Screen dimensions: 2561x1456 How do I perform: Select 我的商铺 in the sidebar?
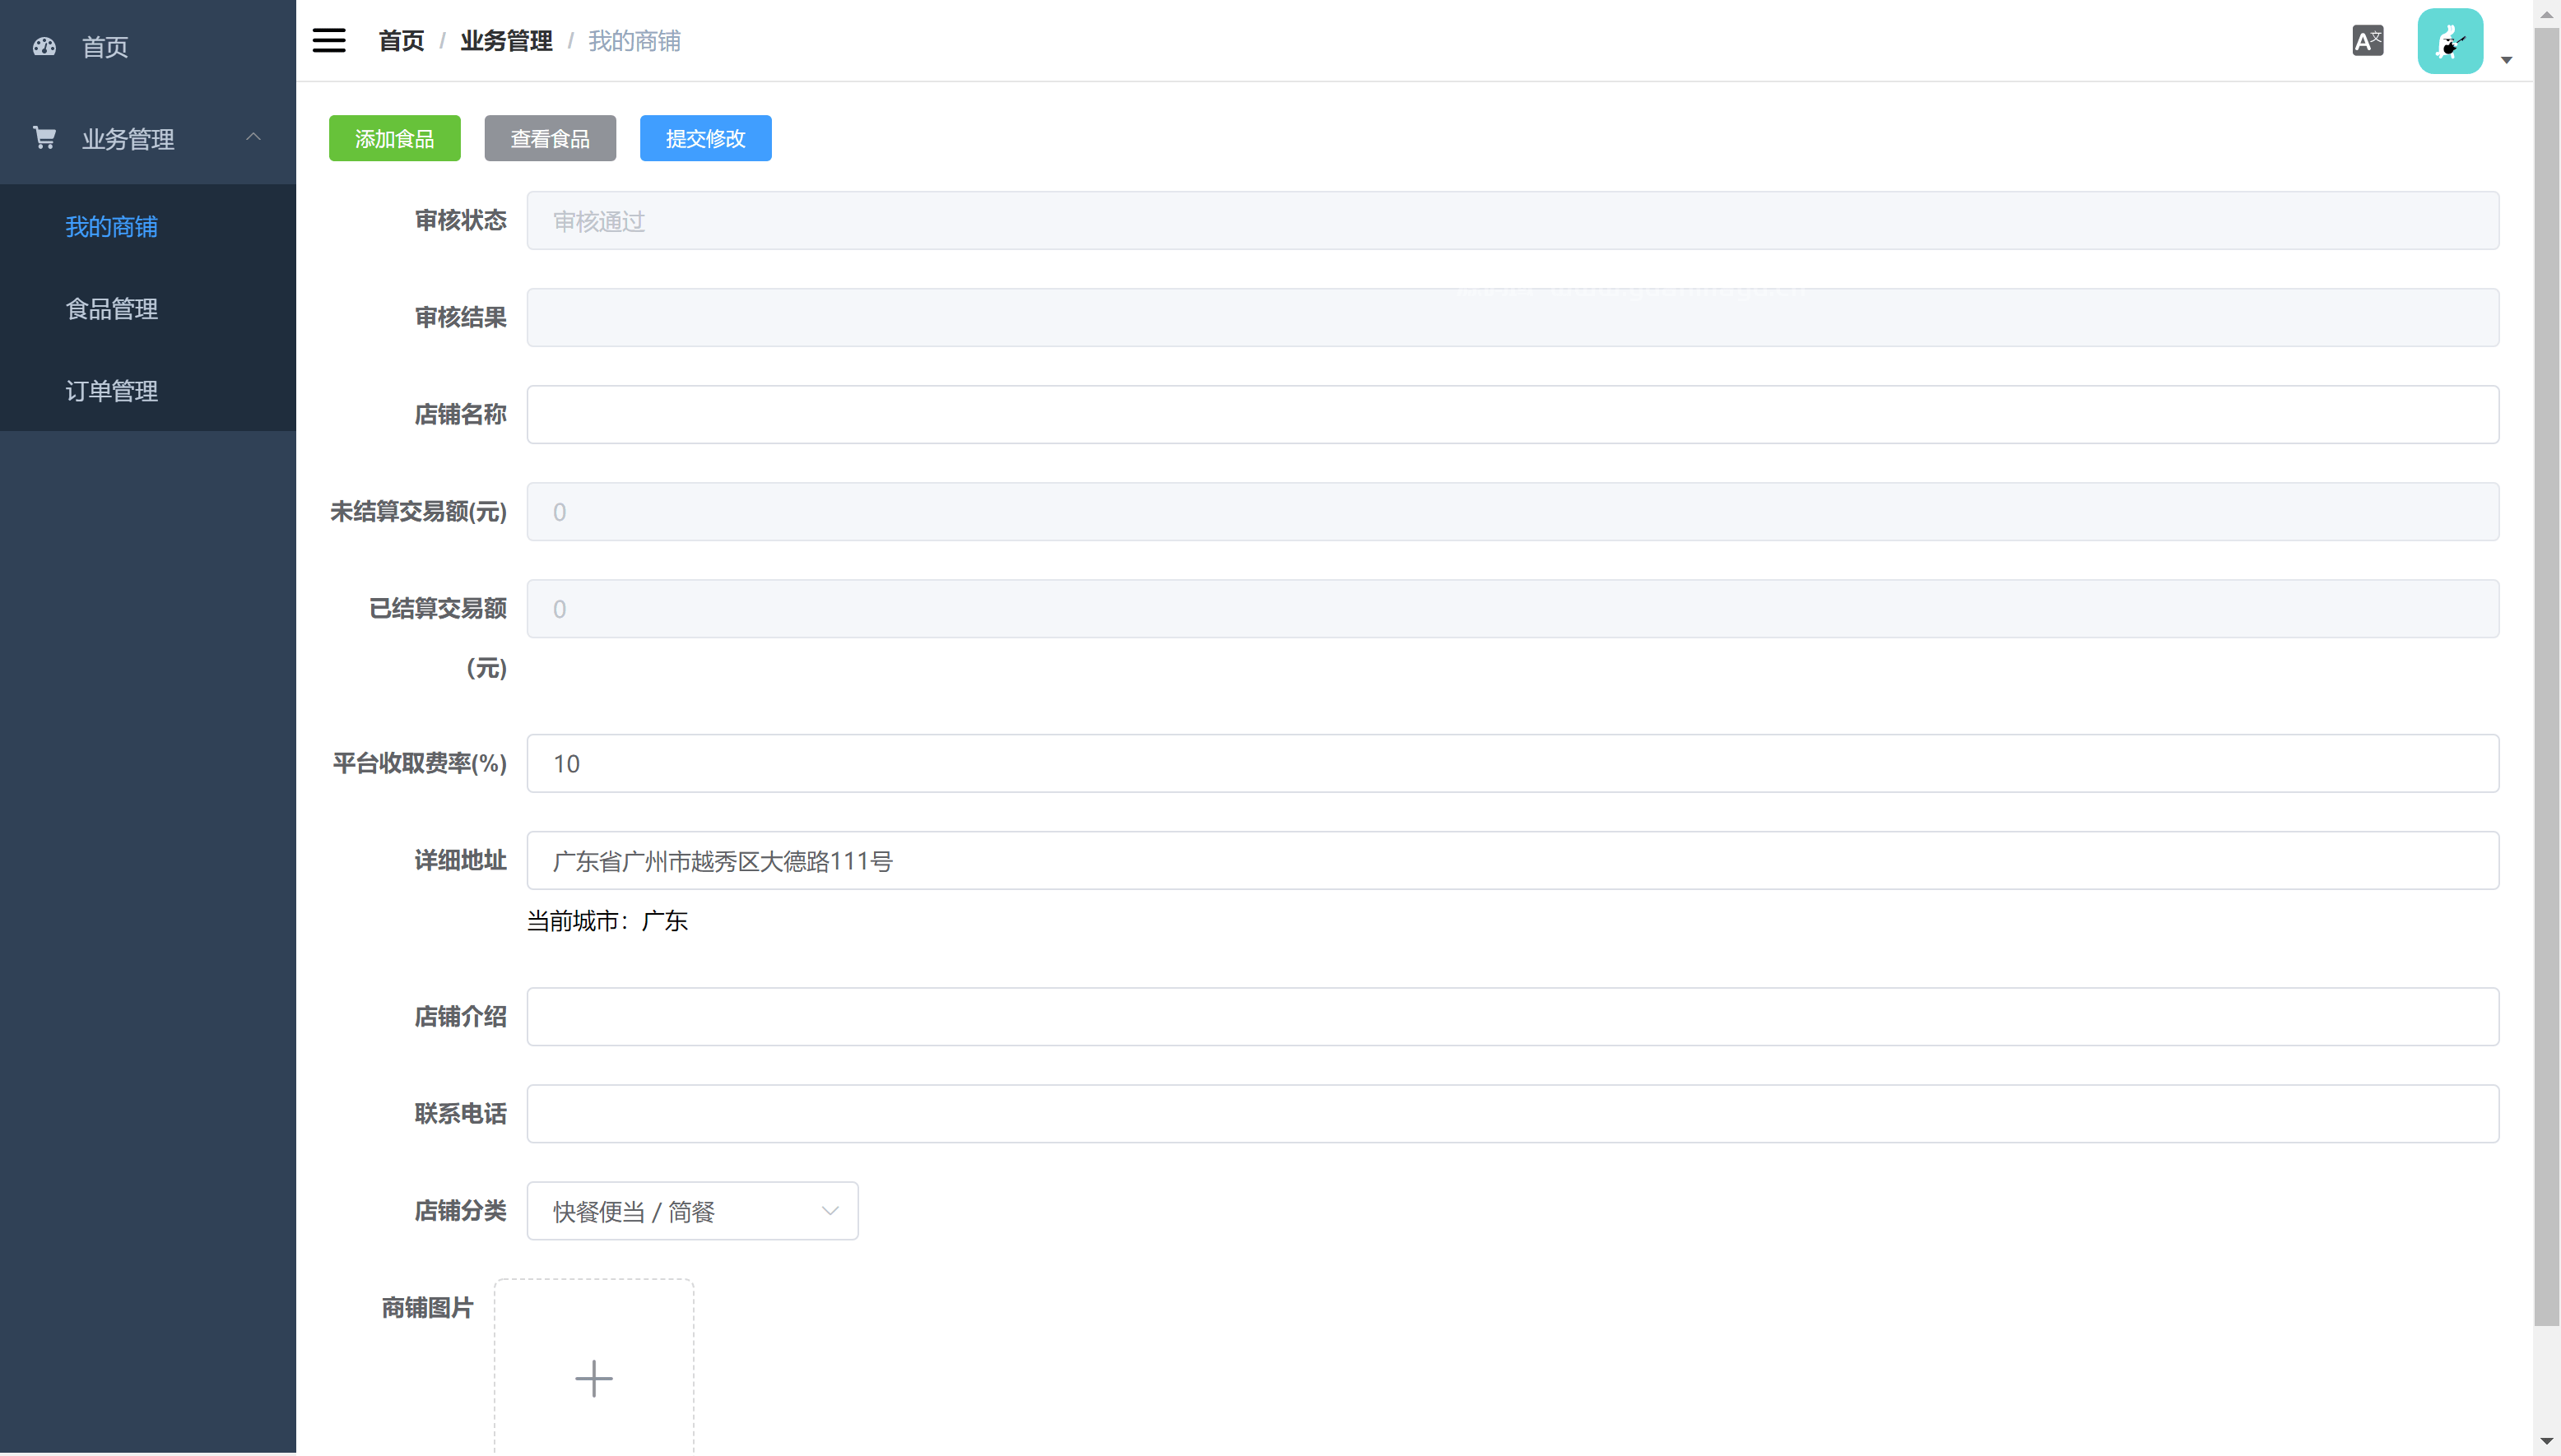tap(148, 226)
